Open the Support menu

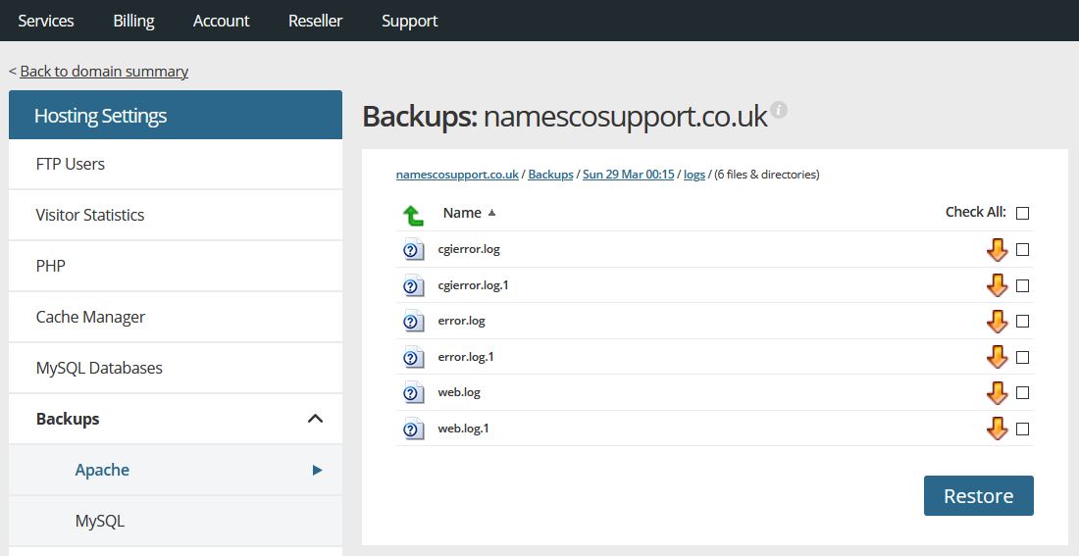(409, 21)
